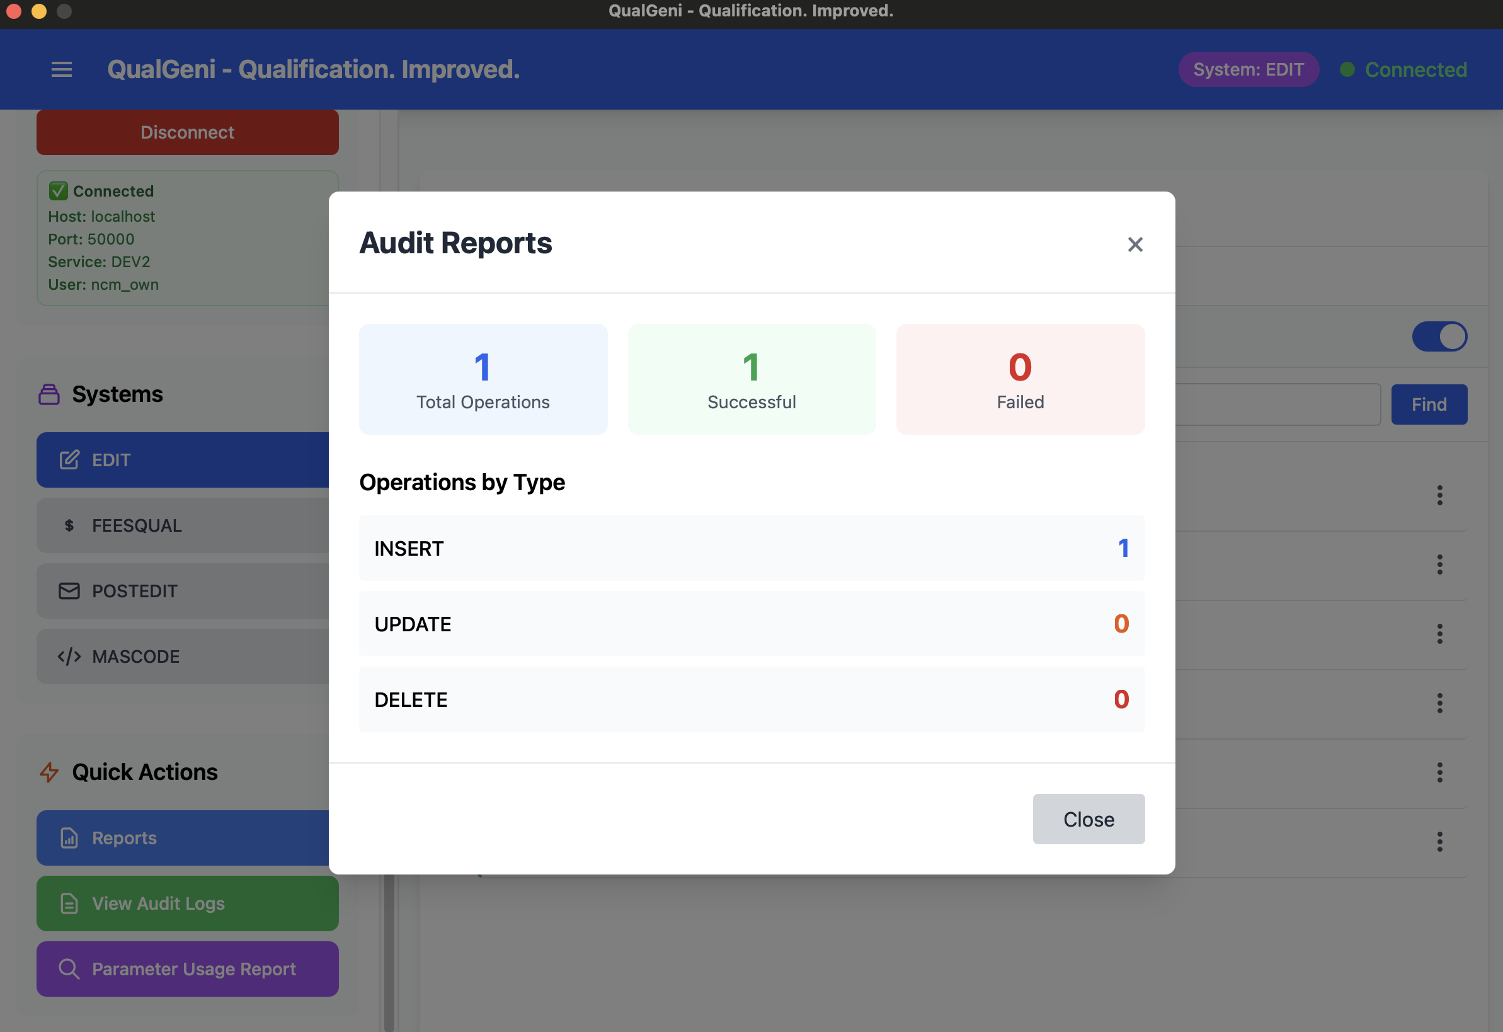The width and height of the screenshot is (1503, 1032).
Task: Click the pencil icon on the EDIT system
Action: (x=69, y=460)
